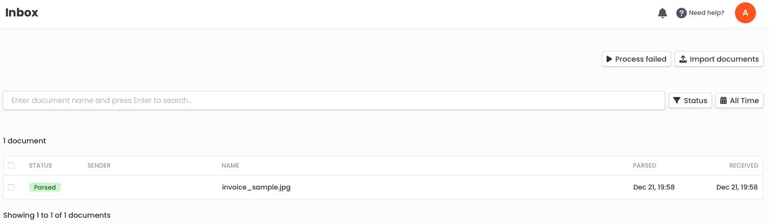Click the upload icon on Import documents

683,59
